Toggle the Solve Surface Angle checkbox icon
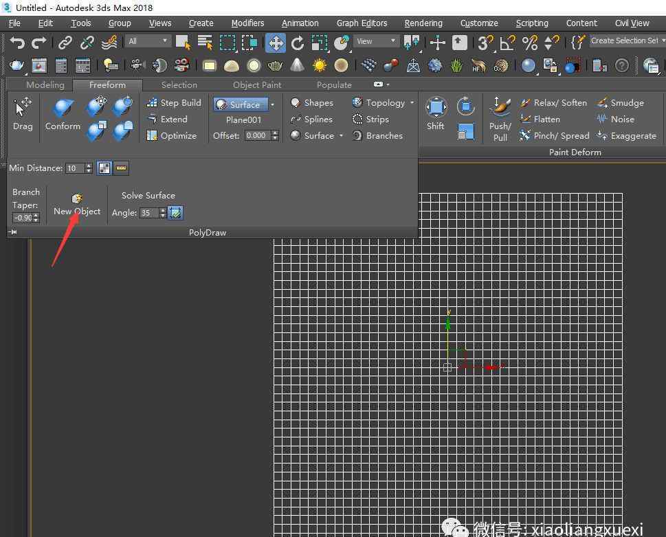Viewport: 666px width, 537px height. (175, 213)
